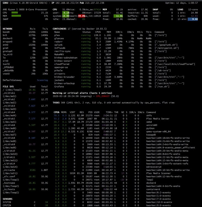Click the processes MEM% column header

(64, 112)
